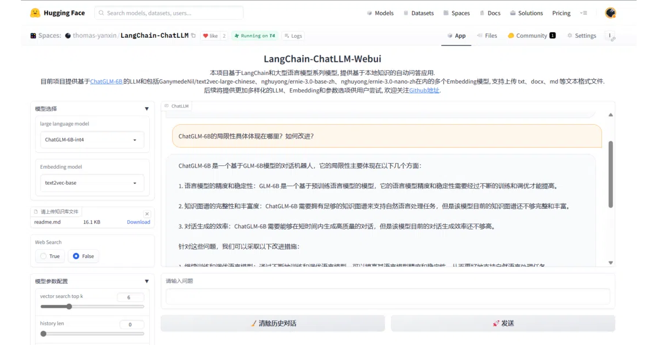This screenshot has height=345, width=658.
Task: Open the Hugging Face home logo
Action: click(x=58, y=13)
